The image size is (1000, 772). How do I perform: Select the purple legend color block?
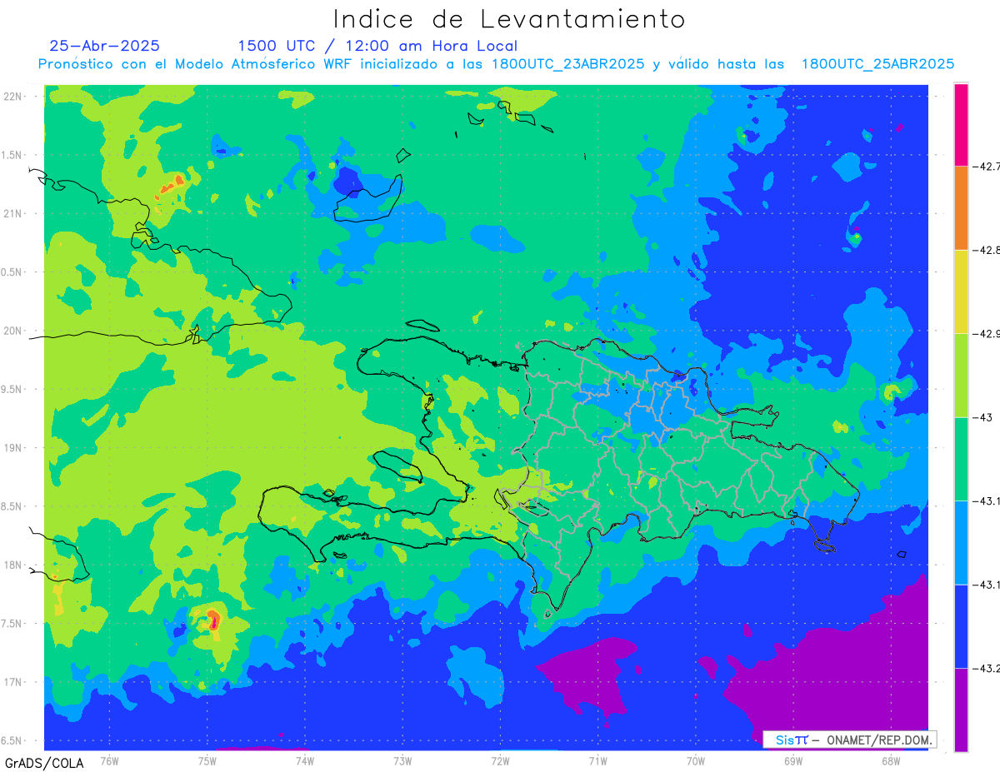(961, 710)
